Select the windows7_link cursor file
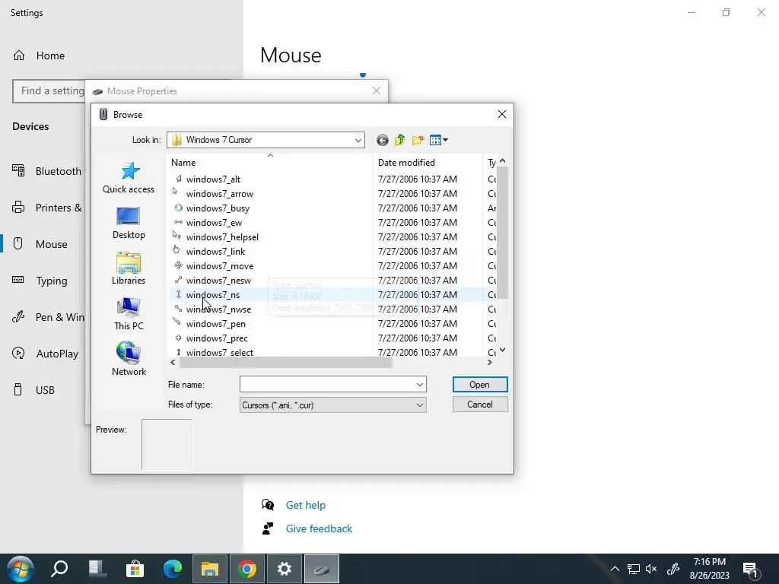Viewport: 779px width, 584px height. [215, 251]
